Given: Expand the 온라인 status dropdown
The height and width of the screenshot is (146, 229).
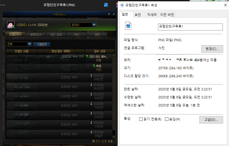Looking at the screenshot, I should click(94, 25).
